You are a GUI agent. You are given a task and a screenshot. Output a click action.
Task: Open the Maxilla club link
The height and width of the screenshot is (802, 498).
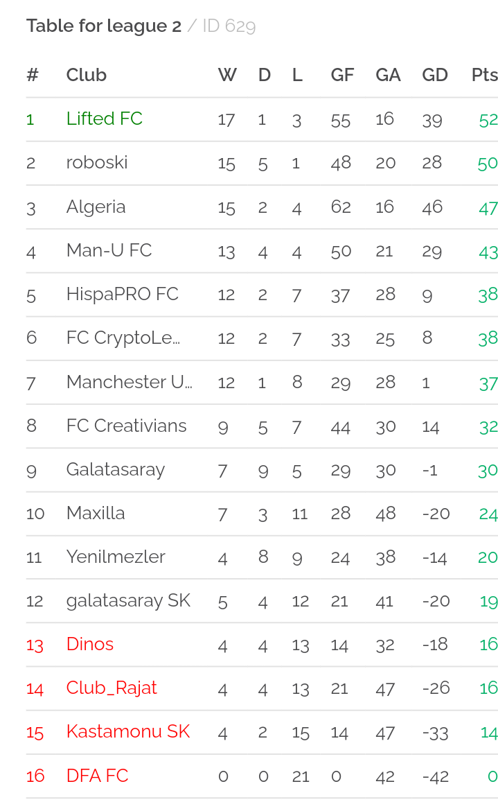[96, 513]
